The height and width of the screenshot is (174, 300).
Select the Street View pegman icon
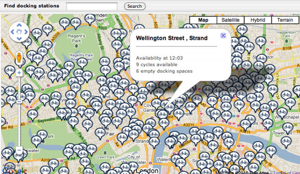click(x=19, y=57)
